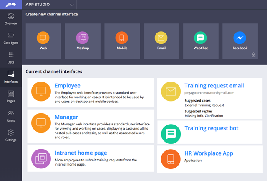Click the Facebook Messenger channel icon
The height and width of the screenshot is (181, 267).
(x=240, y=38)
